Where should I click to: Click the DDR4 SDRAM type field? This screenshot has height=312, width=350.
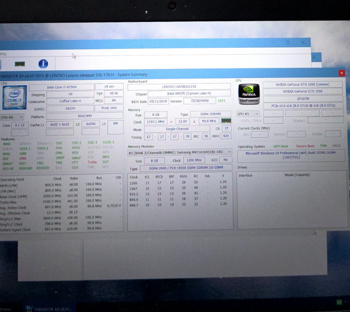coord(210,114)
